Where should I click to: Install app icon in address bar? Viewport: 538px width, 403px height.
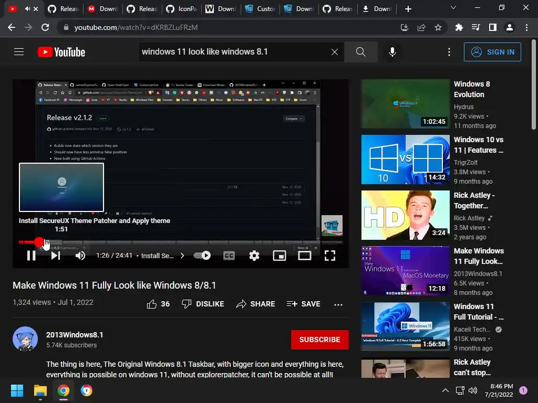click(x=405, y=27)
